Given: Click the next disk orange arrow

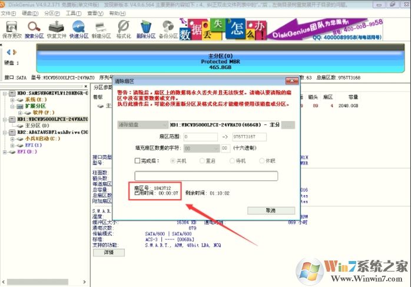Looking at the screenshot, I should click(15, 52).
